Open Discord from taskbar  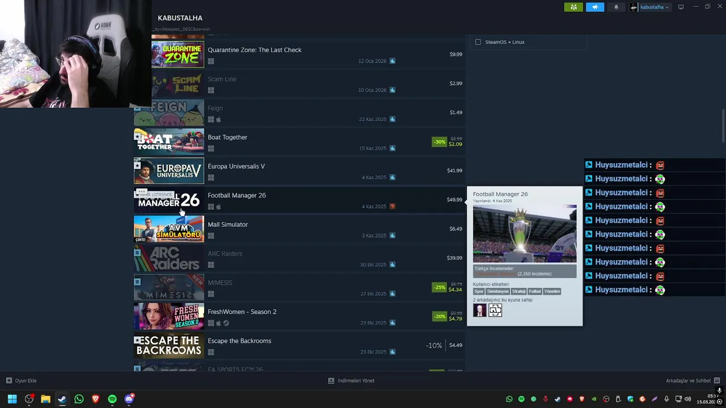(x=129, y=399)
